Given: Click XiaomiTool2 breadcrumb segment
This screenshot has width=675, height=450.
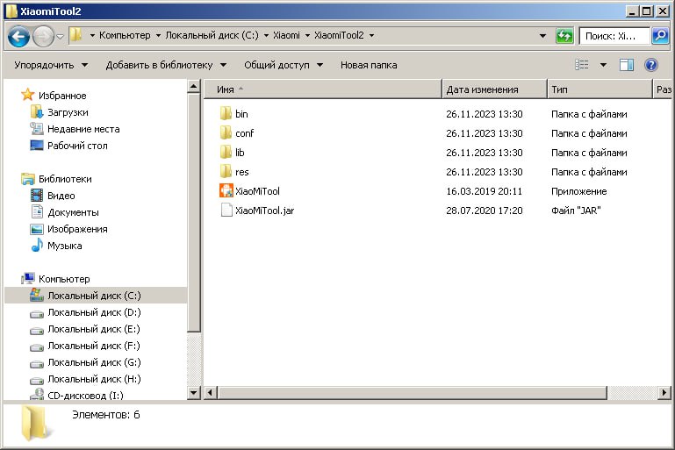Looking at the screenshot, I should point(339,35).
